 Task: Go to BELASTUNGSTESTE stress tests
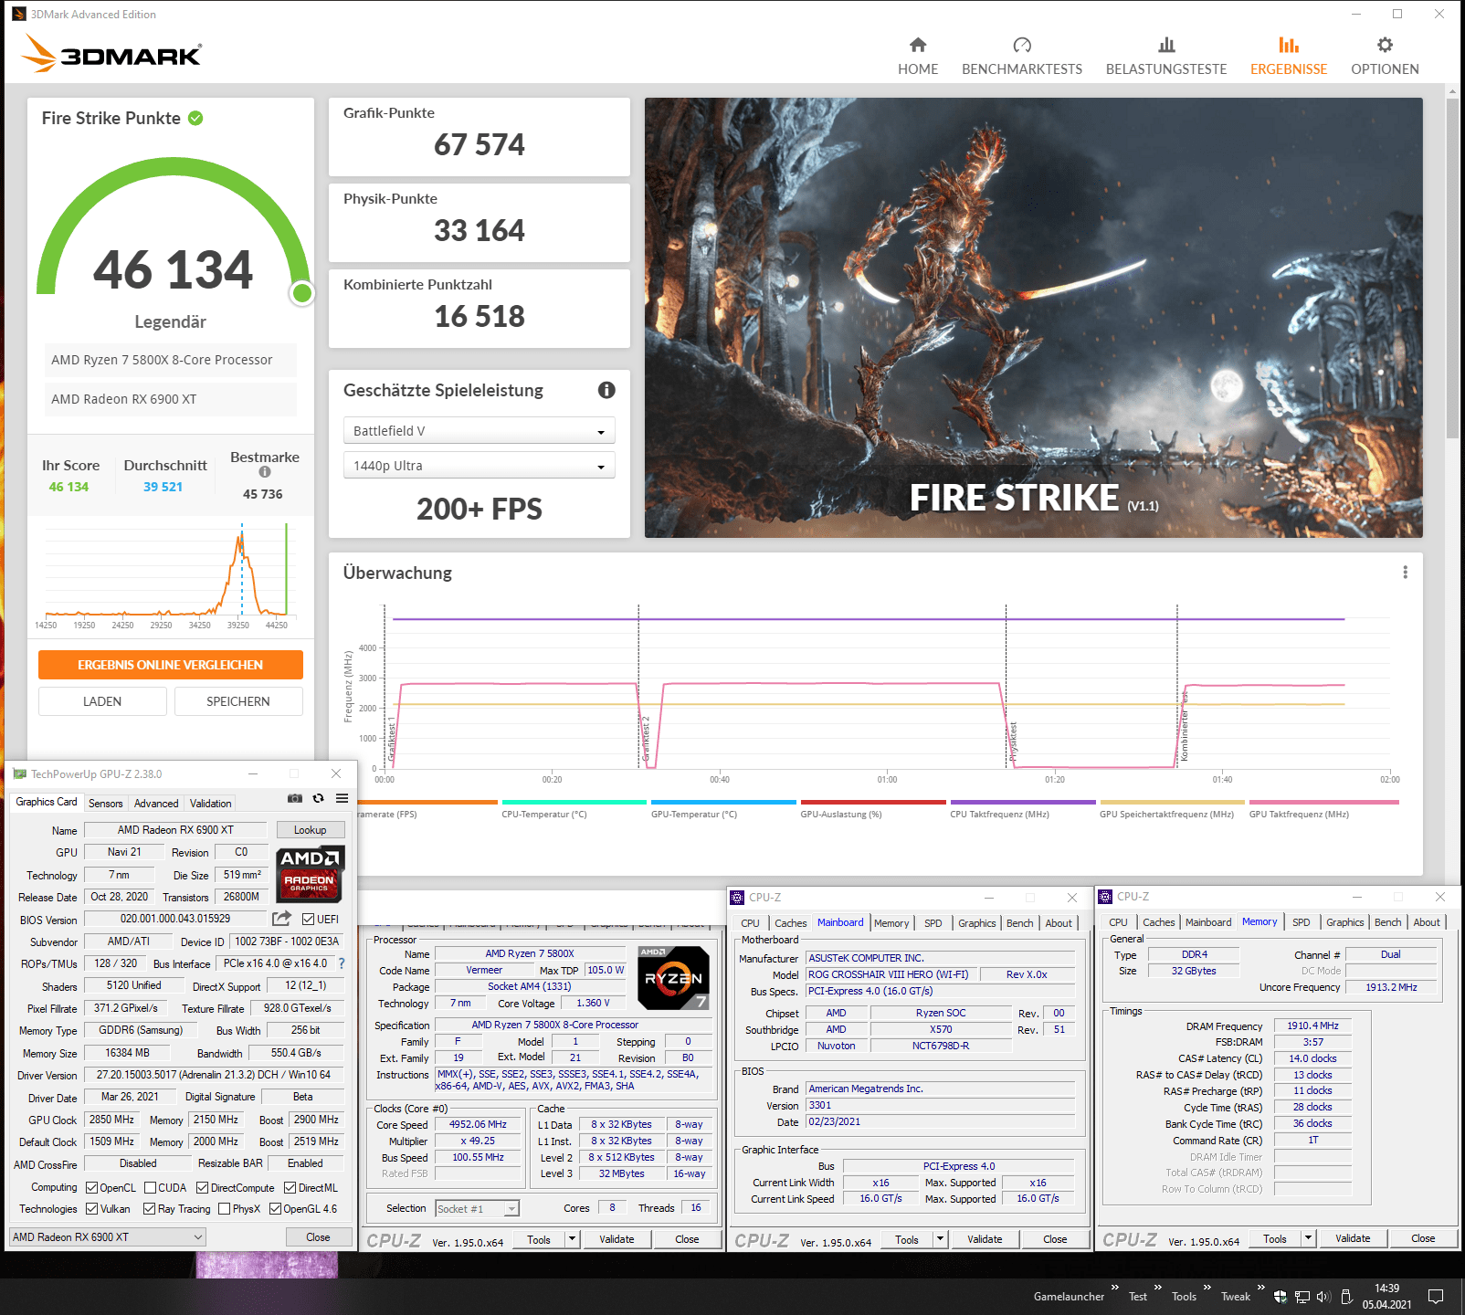[1166, 57]
